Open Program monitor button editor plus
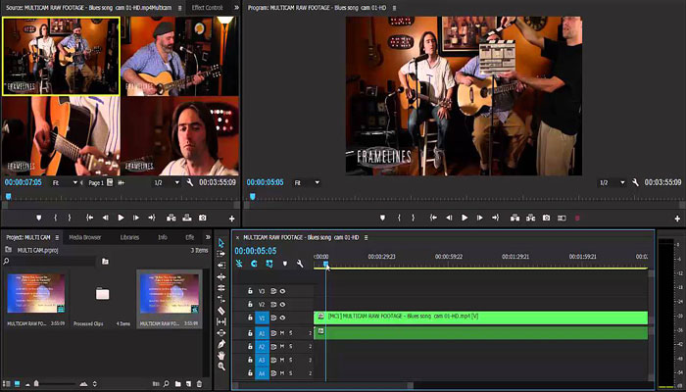This screenshot has height=392, width=686. (x=677, y=219)
